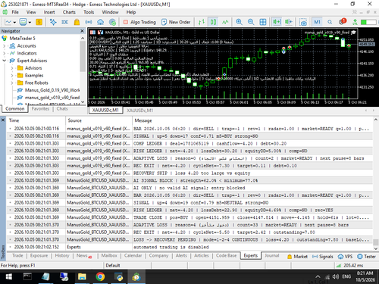Open the chart type dropdown arrow
The height and width of the screenshot is (284, 379).
(x=14, y=23)
